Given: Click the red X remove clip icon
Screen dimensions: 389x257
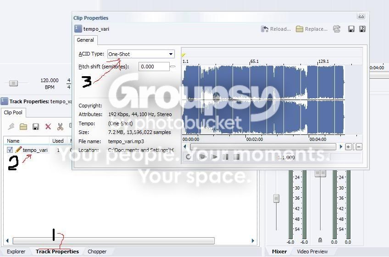Looking at the screenshot, I should 48,127.
